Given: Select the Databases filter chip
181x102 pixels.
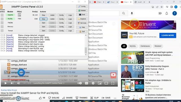Looking at the screenshot, I should click(x=145, y=46).
